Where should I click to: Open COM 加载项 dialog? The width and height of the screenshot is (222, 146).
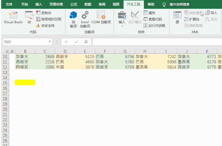tap(101, 17)
